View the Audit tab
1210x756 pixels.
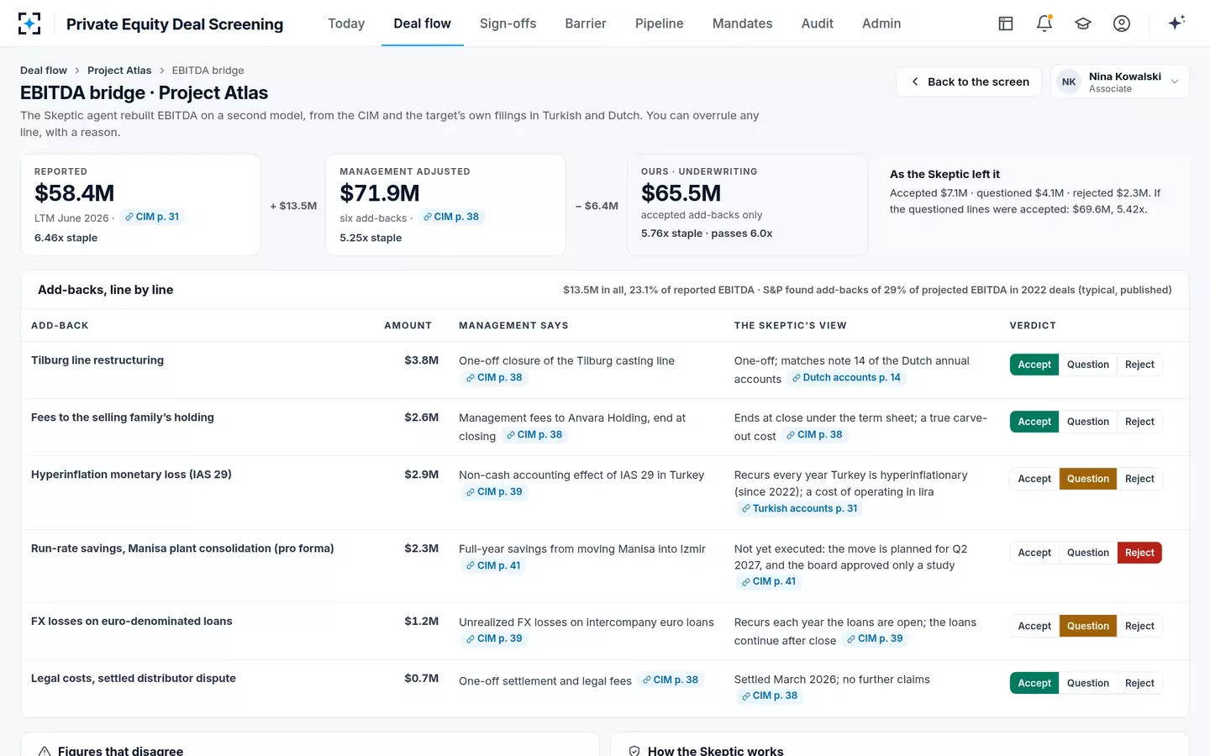[x=818, y=24]
